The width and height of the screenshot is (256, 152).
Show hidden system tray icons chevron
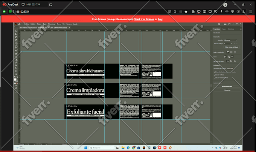(212, 148)
